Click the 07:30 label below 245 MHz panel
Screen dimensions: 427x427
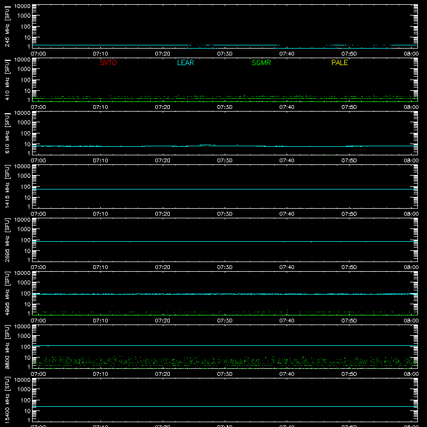tap(225, 54)
